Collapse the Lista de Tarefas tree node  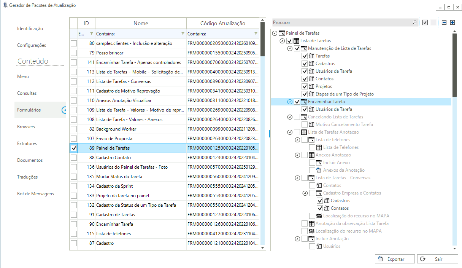282,41
